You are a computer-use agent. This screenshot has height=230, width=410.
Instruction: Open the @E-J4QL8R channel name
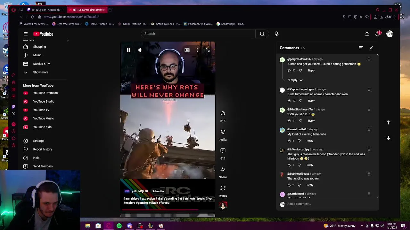[140, 191]
